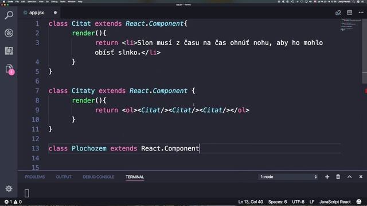Viewport: 367px width, 206px height.
Task: Maximize the panel with the up chevron
Action: [349, 177]
